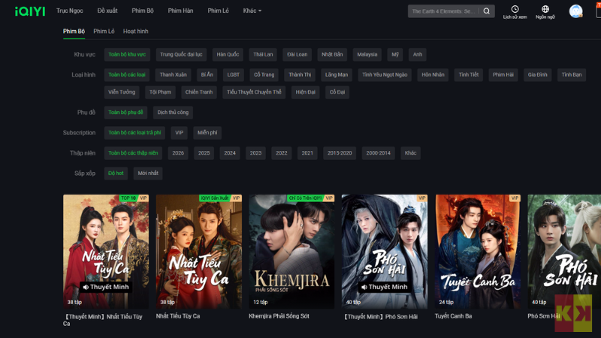Select Toàn bộ phụ đề filter
Screen dimensions: 601x338
125,112
